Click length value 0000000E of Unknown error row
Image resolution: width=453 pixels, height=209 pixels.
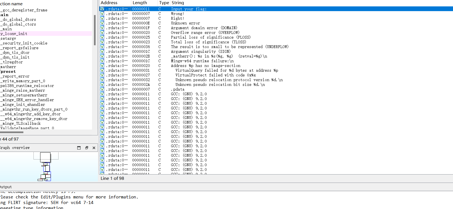pos(141,23)
